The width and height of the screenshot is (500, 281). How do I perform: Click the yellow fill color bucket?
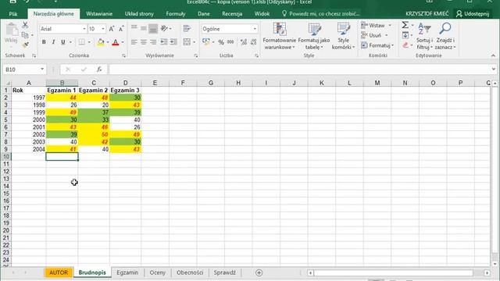pyautogui.click(x=101, y=42)
